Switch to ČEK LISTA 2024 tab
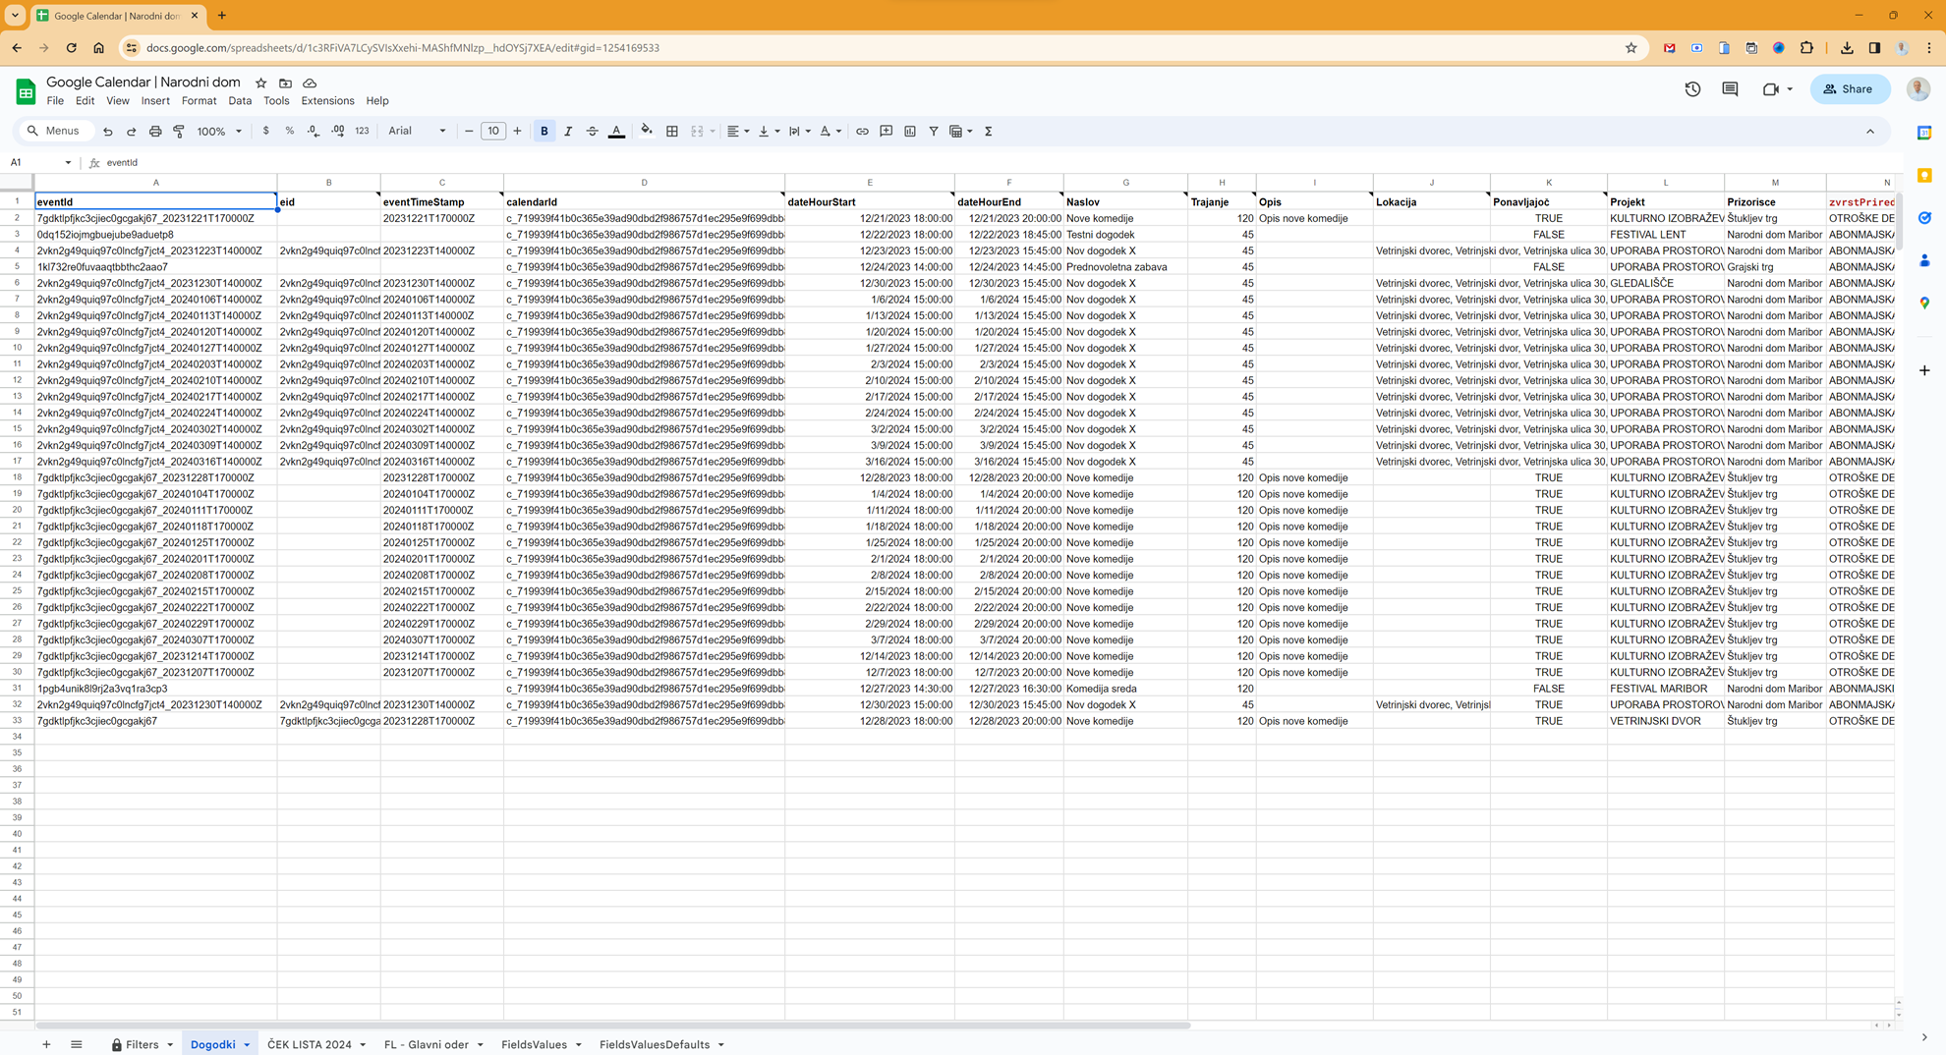Viewport: 1946px width, 1055px height. (x=310, y=1044)
